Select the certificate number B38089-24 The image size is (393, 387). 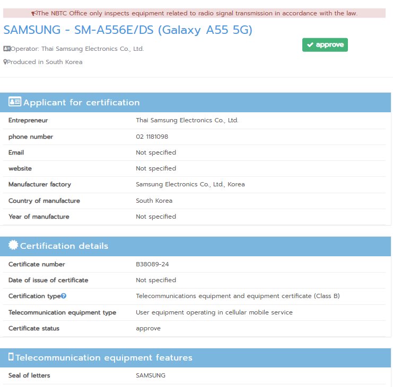152,264
